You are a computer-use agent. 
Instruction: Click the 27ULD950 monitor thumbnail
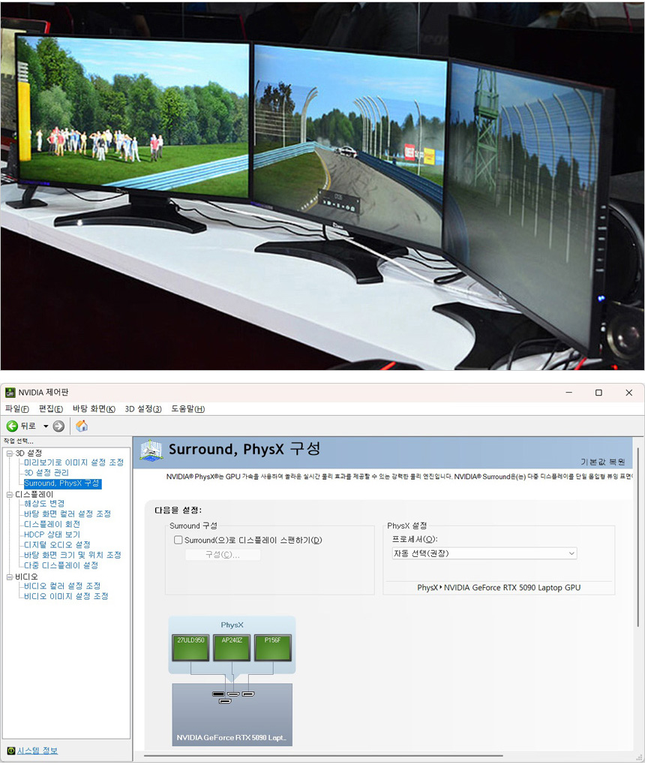tap(190, 647)
